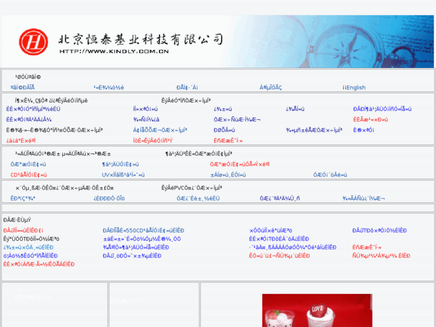Image resolution: width=436 pixels, height=327 pixels.
Task: Open the blue link containing '550CD'
Action: (143, 230)
